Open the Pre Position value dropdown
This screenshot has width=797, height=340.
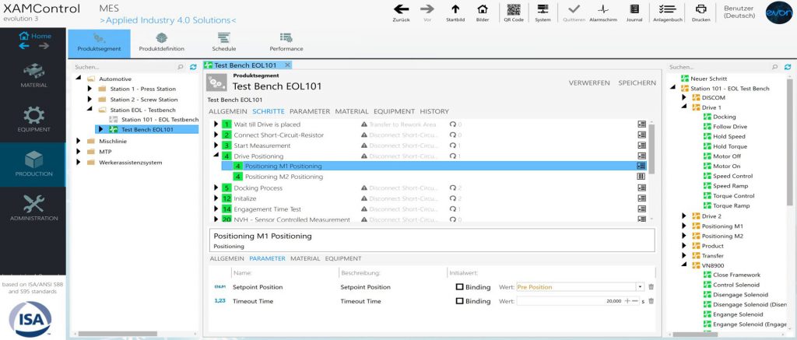[639, 287]
